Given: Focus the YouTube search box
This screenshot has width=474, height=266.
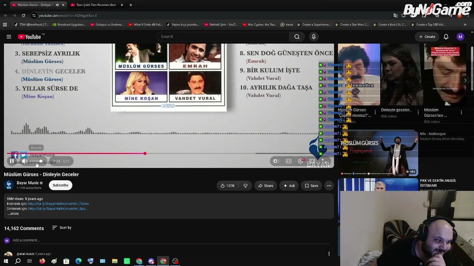Looking at the screenshot, I should (x=223, y=37).
